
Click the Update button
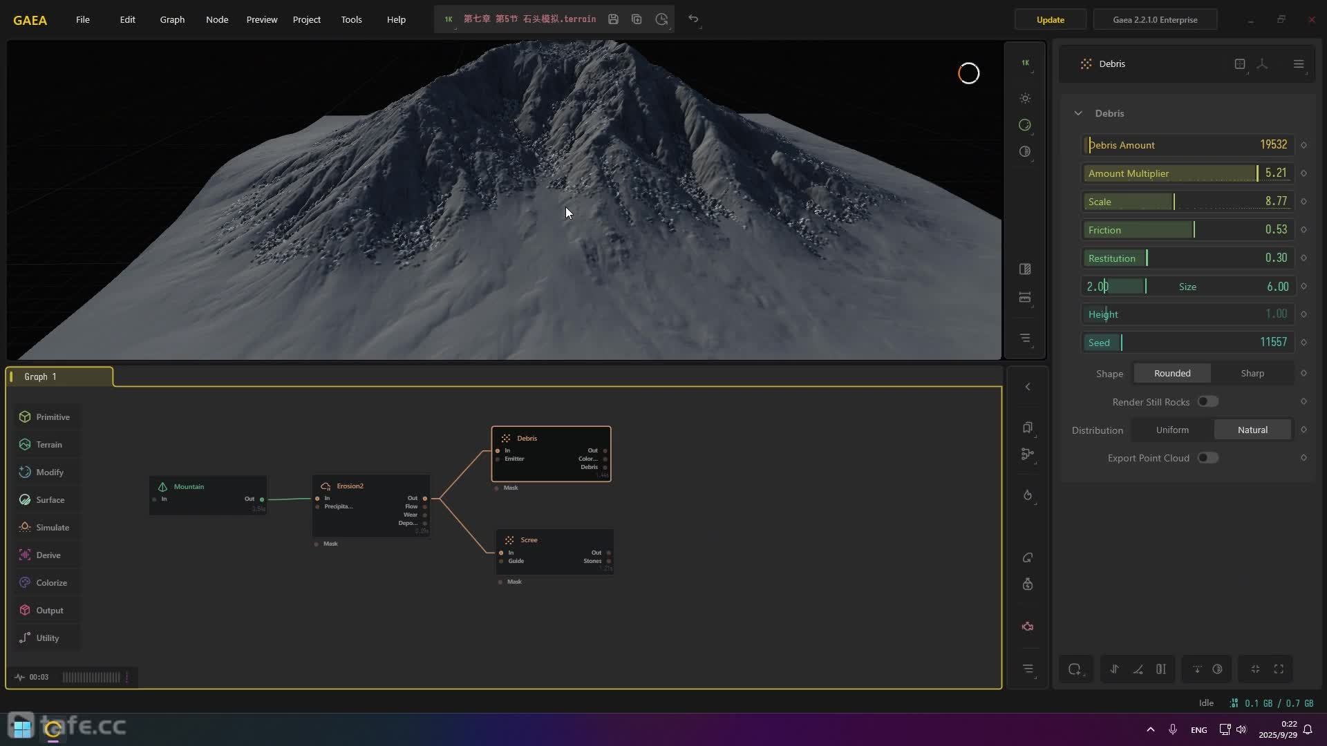click(1050, 19)
